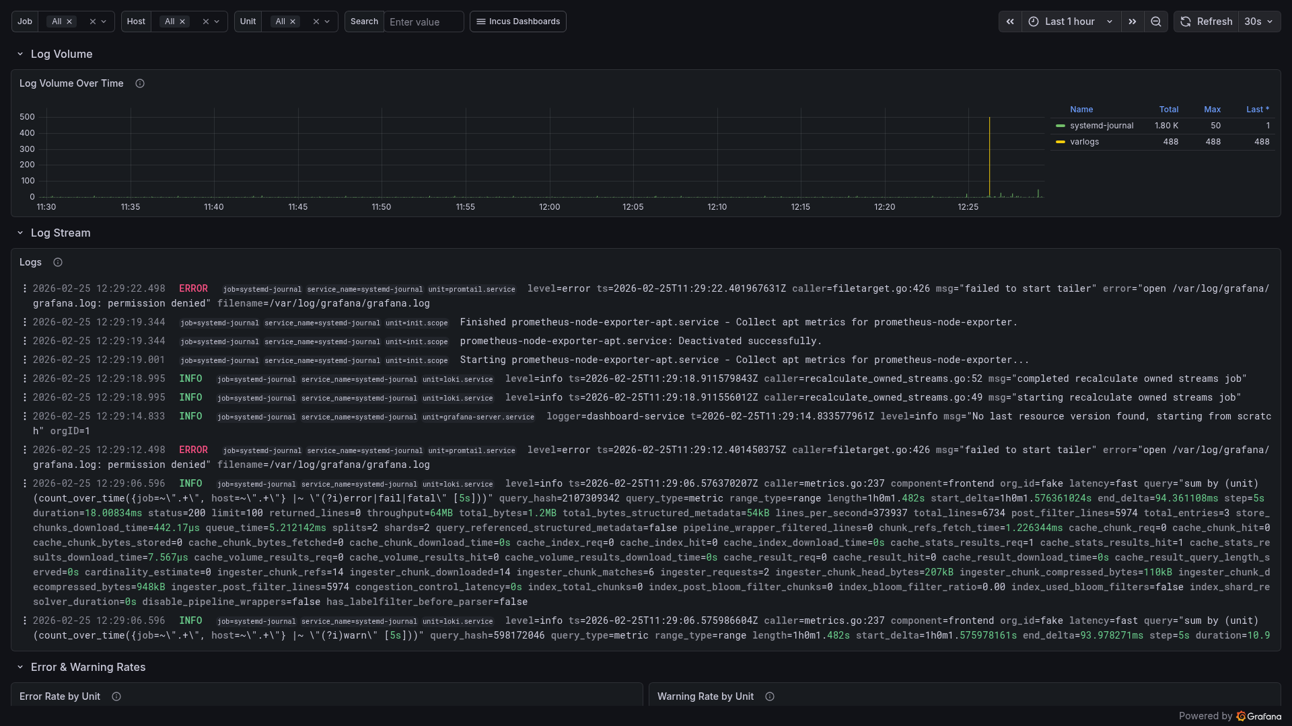1292x726 pixels.
Task: Sort legend by Total column
Action: click(1169, 110)
